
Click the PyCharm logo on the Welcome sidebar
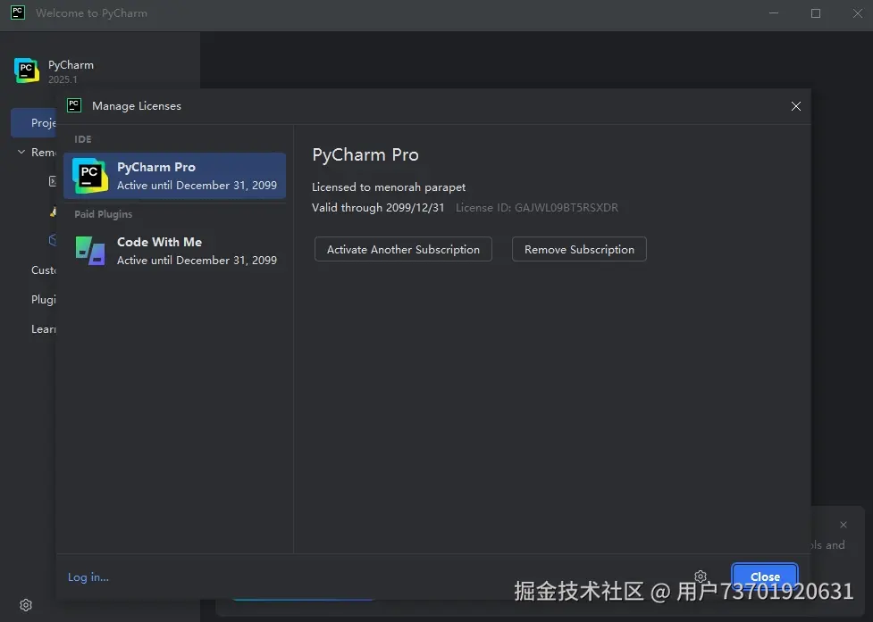tap(26, 69)
